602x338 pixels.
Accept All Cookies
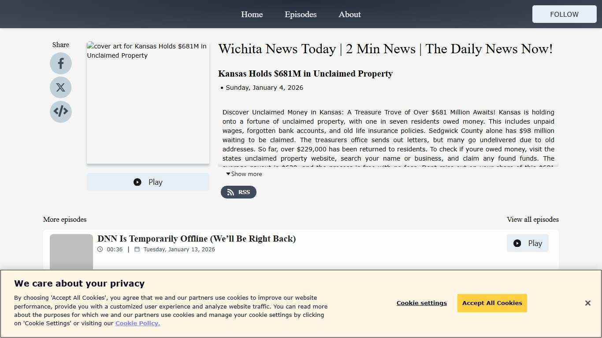pyautogui.click(x=492, y=303)
